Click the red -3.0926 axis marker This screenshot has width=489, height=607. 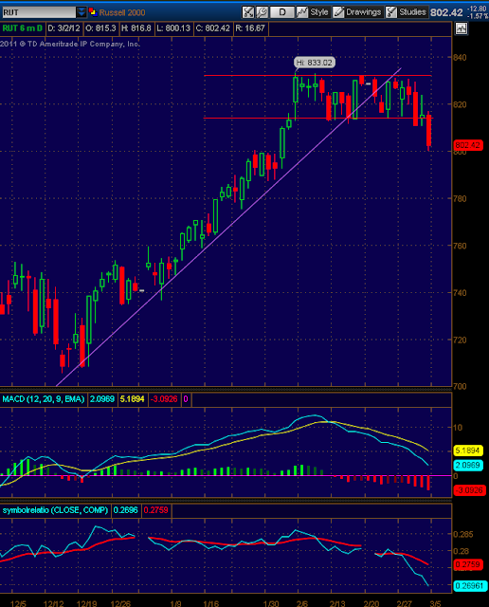coord(468,490)
